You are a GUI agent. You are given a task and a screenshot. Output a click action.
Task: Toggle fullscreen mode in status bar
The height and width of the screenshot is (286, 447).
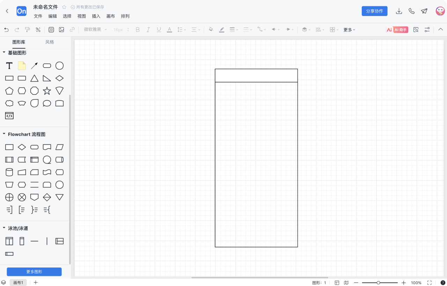430,283
